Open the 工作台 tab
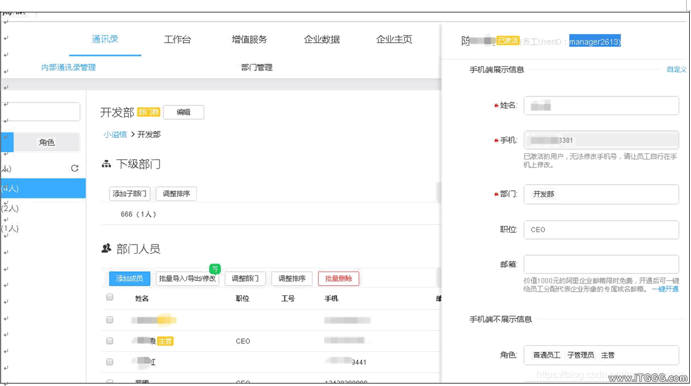Image resolution: width=691 pixels, height=386 pixels. click(x=177, y=40)
